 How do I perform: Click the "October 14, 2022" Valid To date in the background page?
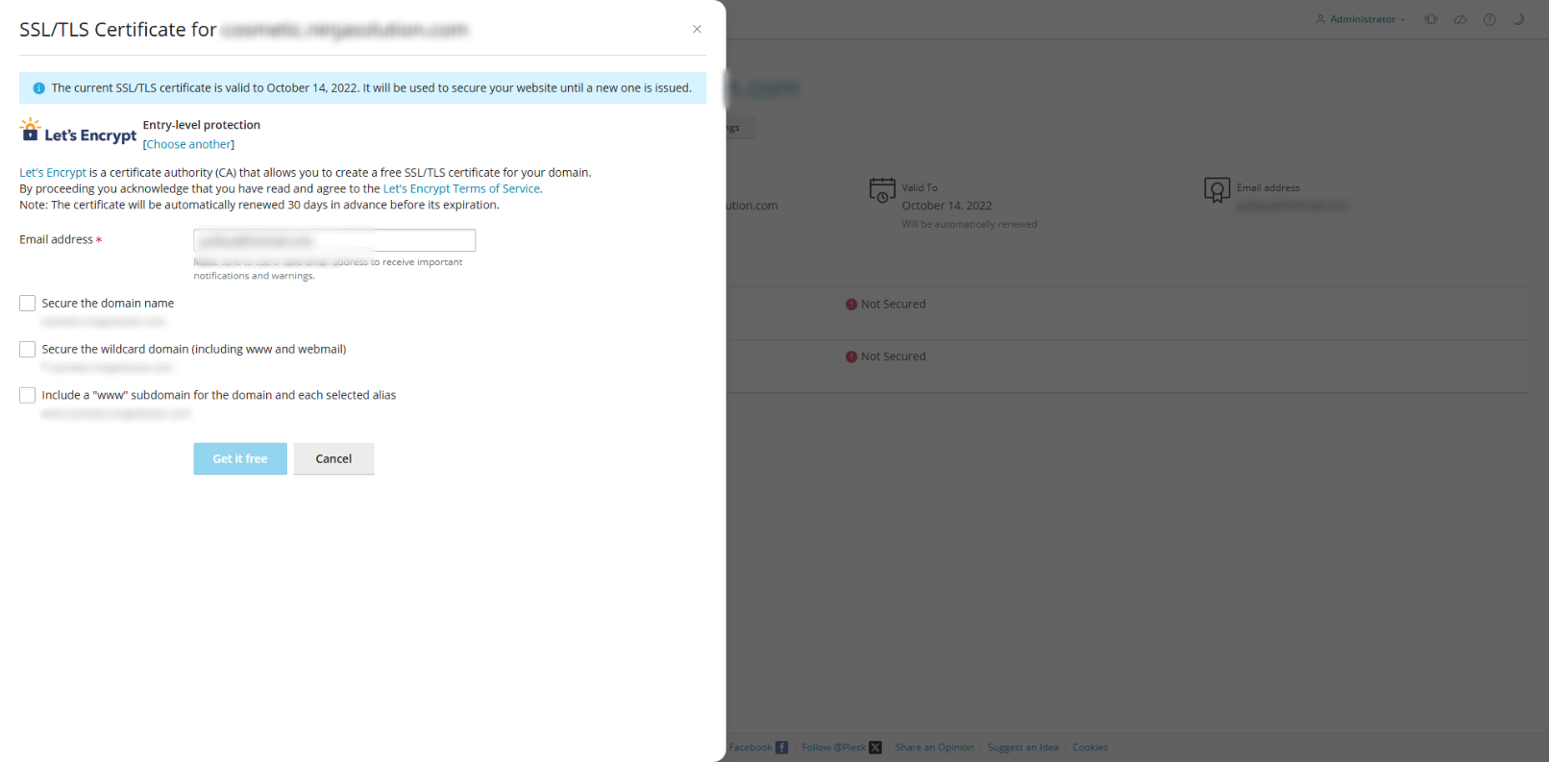pyautogui.click(x=947, y=206)
